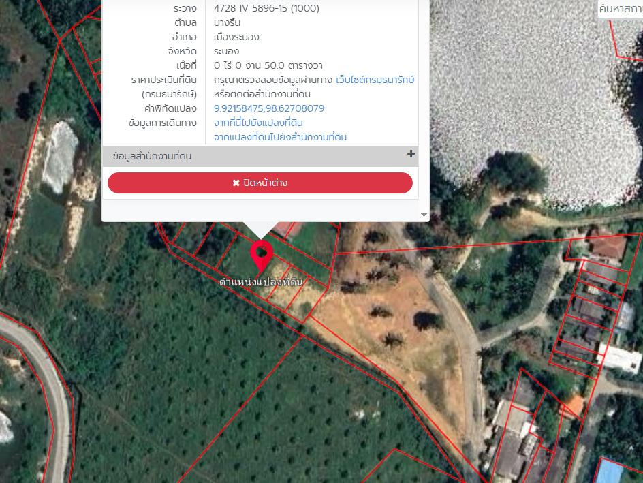Image resolution: width=643 pixels, height=483 pixels.
Task: Click the white-roofed building on the map
Action: tap(618, 358)
